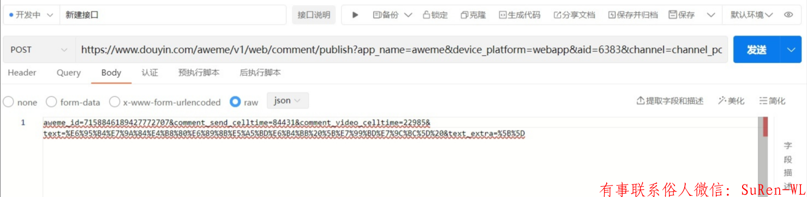Screen dimensions: 807x197
Task: Share the document via 分享文档
Action: 574,15
